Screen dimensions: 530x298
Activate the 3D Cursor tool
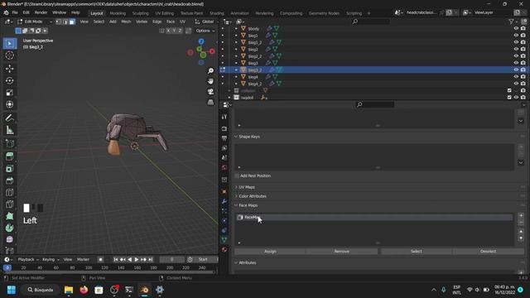click(x=9, y=55)
